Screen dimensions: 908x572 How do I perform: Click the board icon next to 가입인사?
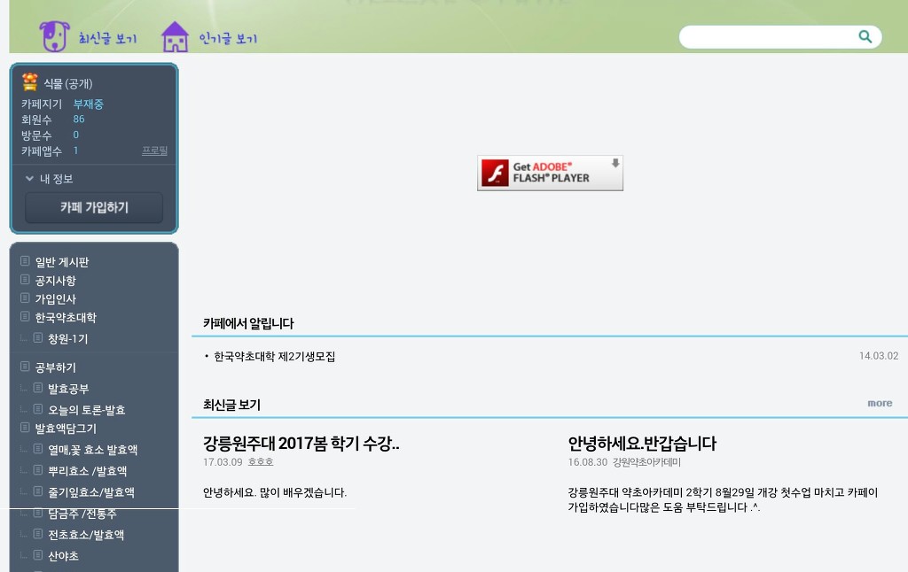pos(25,298)
